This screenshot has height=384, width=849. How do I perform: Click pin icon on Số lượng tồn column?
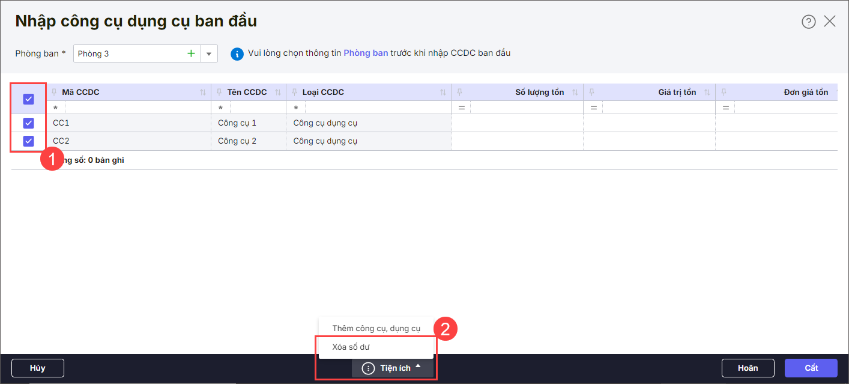click(x=460, y=93)
